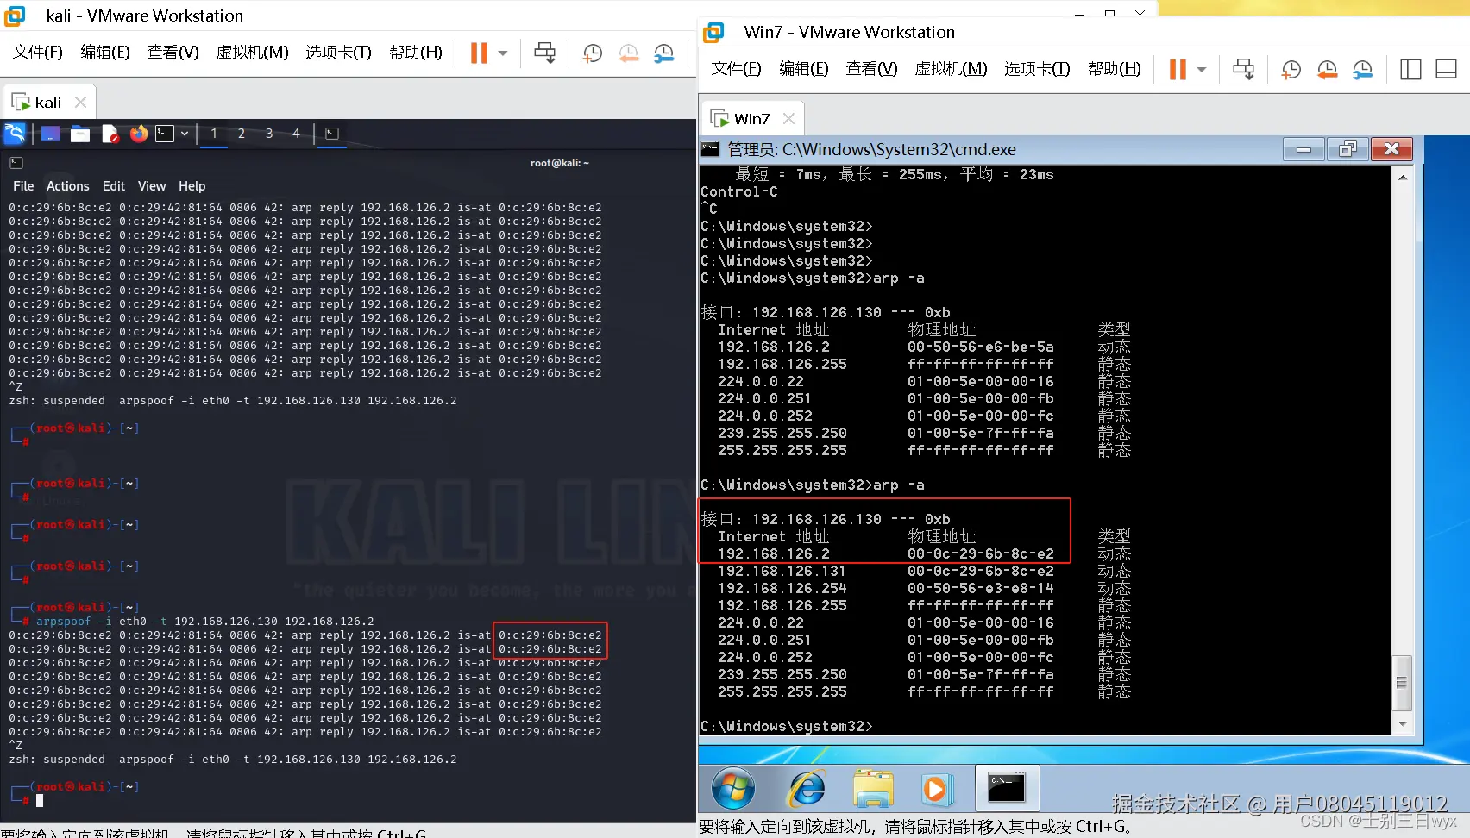This screenshot has height=838, width=1470.
Task: Open Windows Media Player from Win7 taskbar
Action: 935,789
